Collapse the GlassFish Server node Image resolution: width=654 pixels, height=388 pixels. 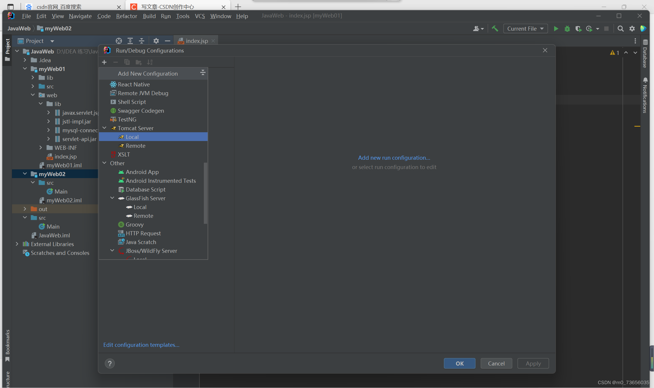click(112, 198)
